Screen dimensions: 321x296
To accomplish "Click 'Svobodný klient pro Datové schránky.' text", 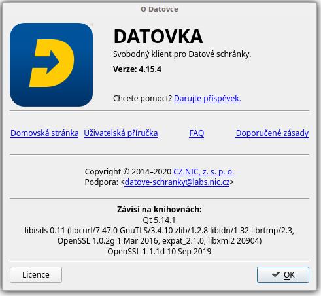I will 182,54.
